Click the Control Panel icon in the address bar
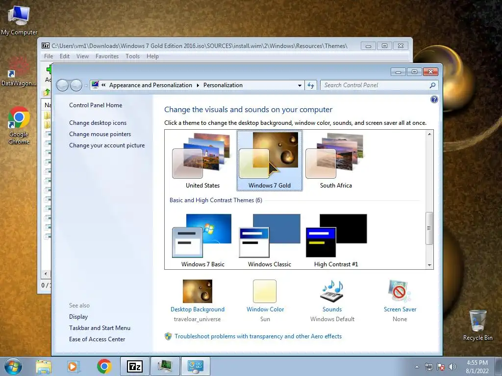The width and height of the screenshot is (502, 376). [95, 85]
